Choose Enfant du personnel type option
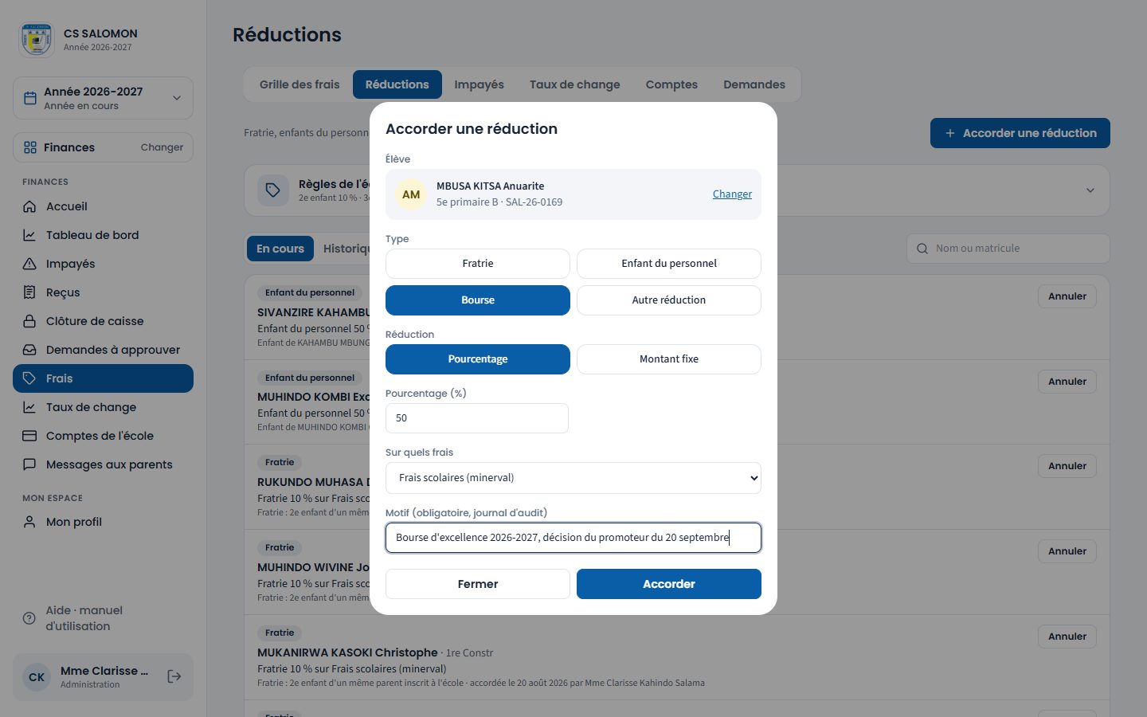 [x=669, y=264]
